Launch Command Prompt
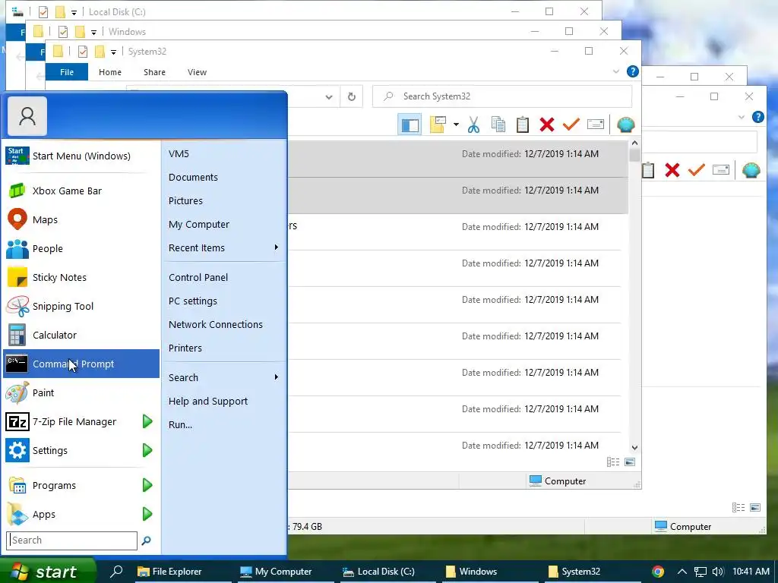 (81, 364)
